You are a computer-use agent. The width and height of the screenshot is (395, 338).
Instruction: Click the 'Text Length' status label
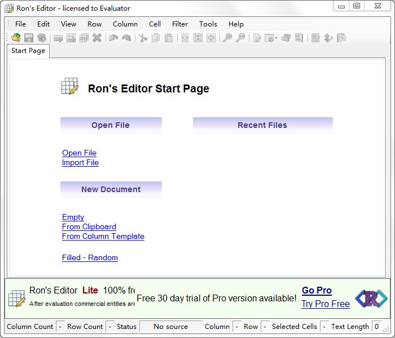click(350, 326)
